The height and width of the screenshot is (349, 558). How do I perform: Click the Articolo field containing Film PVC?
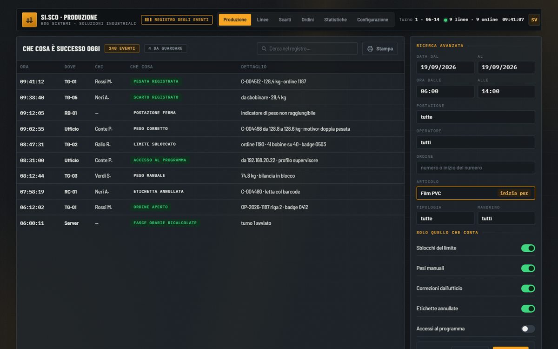click(x=476, y=193)
